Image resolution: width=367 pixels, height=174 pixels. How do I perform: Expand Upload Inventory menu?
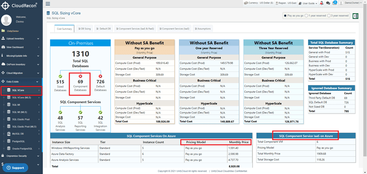pos(21,38)
